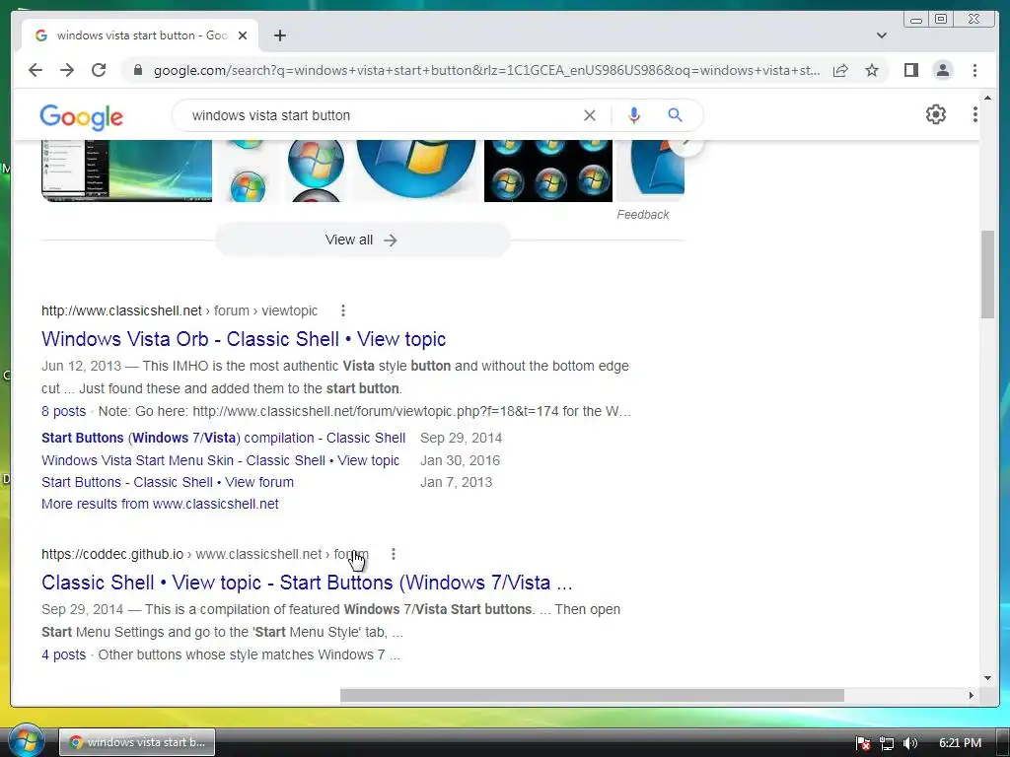The image size is (1010, 757).
Task: Toggle the Chrome side panel
Action: coord(910,70)
